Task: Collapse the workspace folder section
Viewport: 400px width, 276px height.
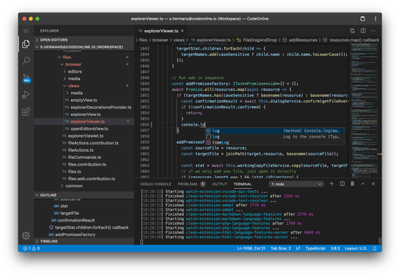Action: point(84,47)
